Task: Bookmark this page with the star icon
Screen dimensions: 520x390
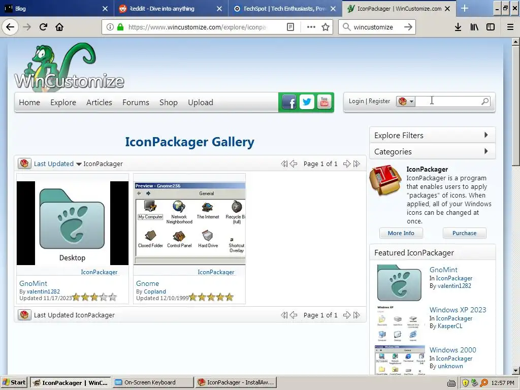Action: tap(326, 27)
